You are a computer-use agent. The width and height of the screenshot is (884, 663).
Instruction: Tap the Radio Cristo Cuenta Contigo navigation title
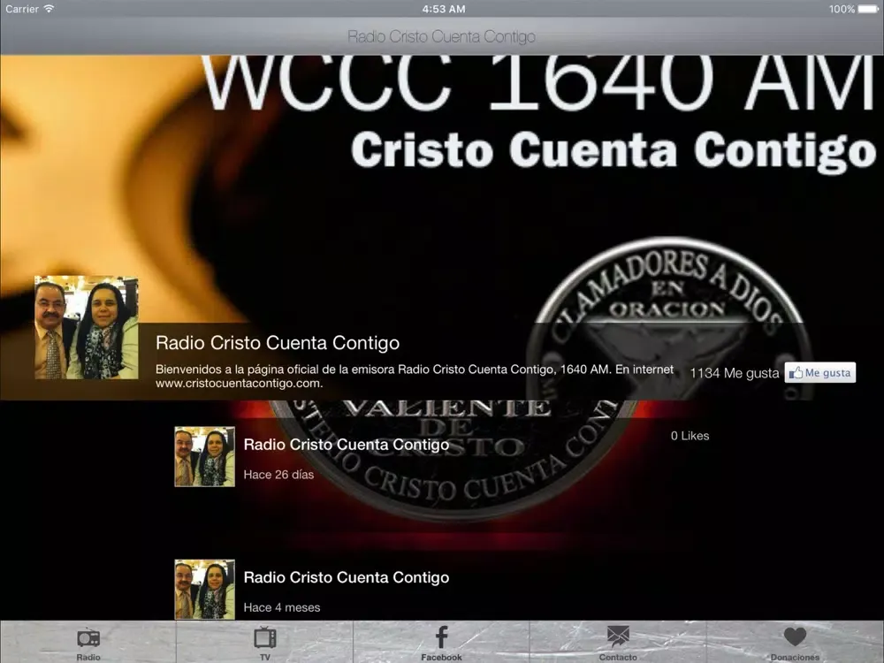[441, 36]
